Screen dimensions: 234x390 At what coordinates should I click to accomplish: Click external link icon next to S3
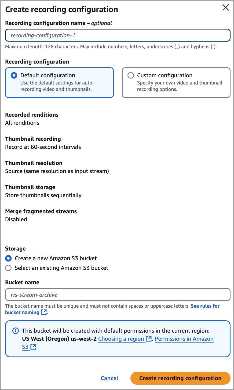click(x=33, y=347)
